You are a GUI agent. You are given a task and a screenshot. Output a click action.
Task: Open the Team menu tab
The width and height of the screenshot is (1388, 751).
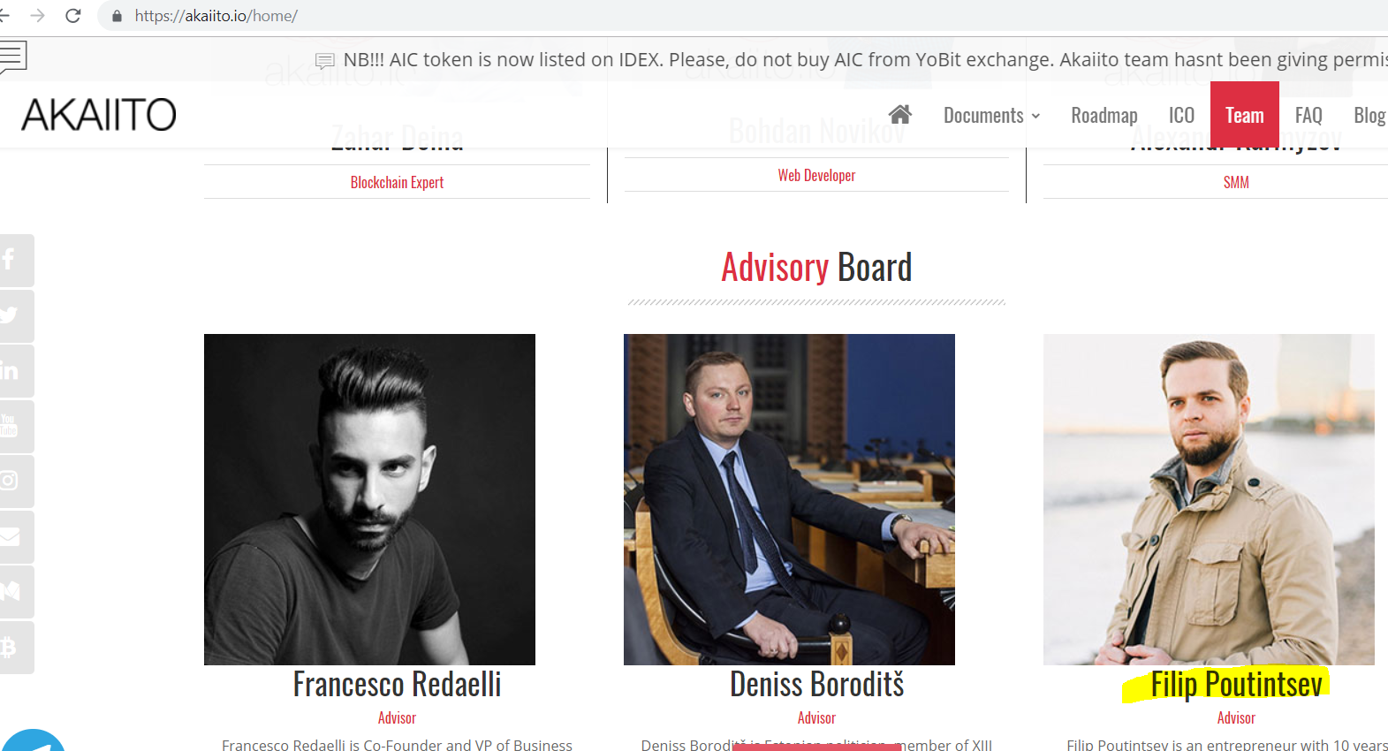click(1245, 115)
